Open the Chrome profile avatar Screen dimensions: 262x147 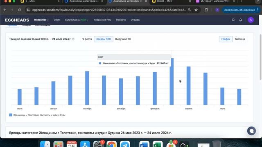[x=217, y=10]
